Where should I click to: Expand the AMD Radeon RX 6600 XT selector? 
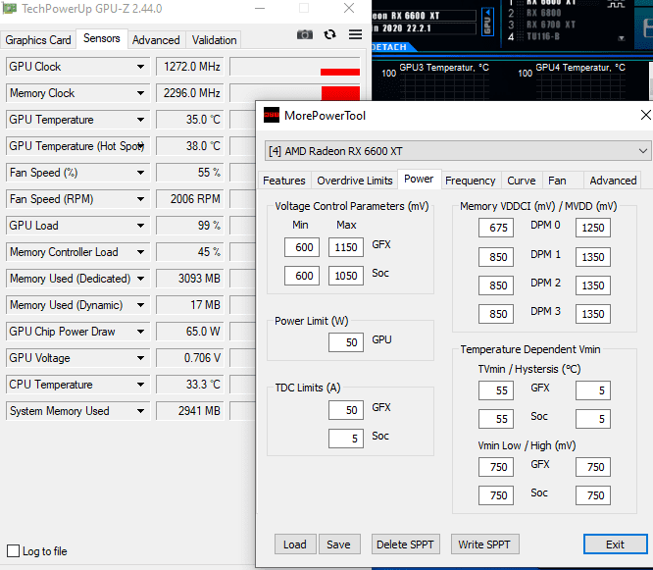pos(643,151)
